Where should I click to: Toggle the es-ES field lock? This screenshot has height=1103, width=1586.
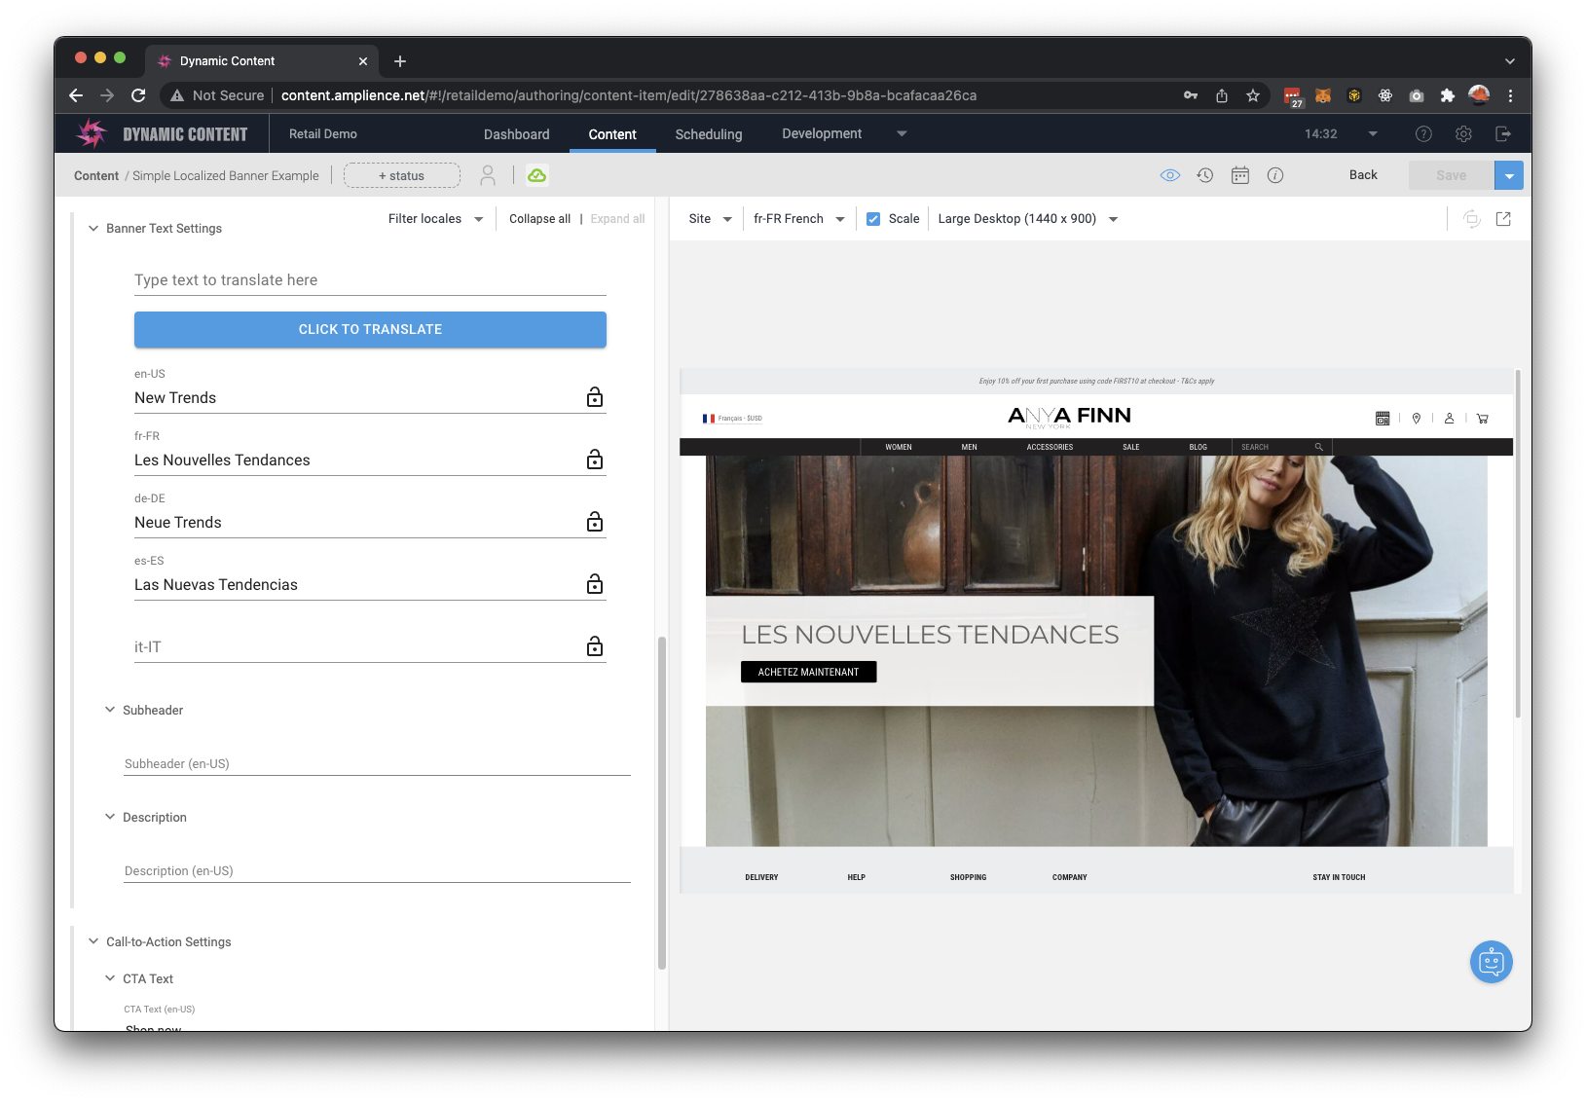click(x=595, y=584)
